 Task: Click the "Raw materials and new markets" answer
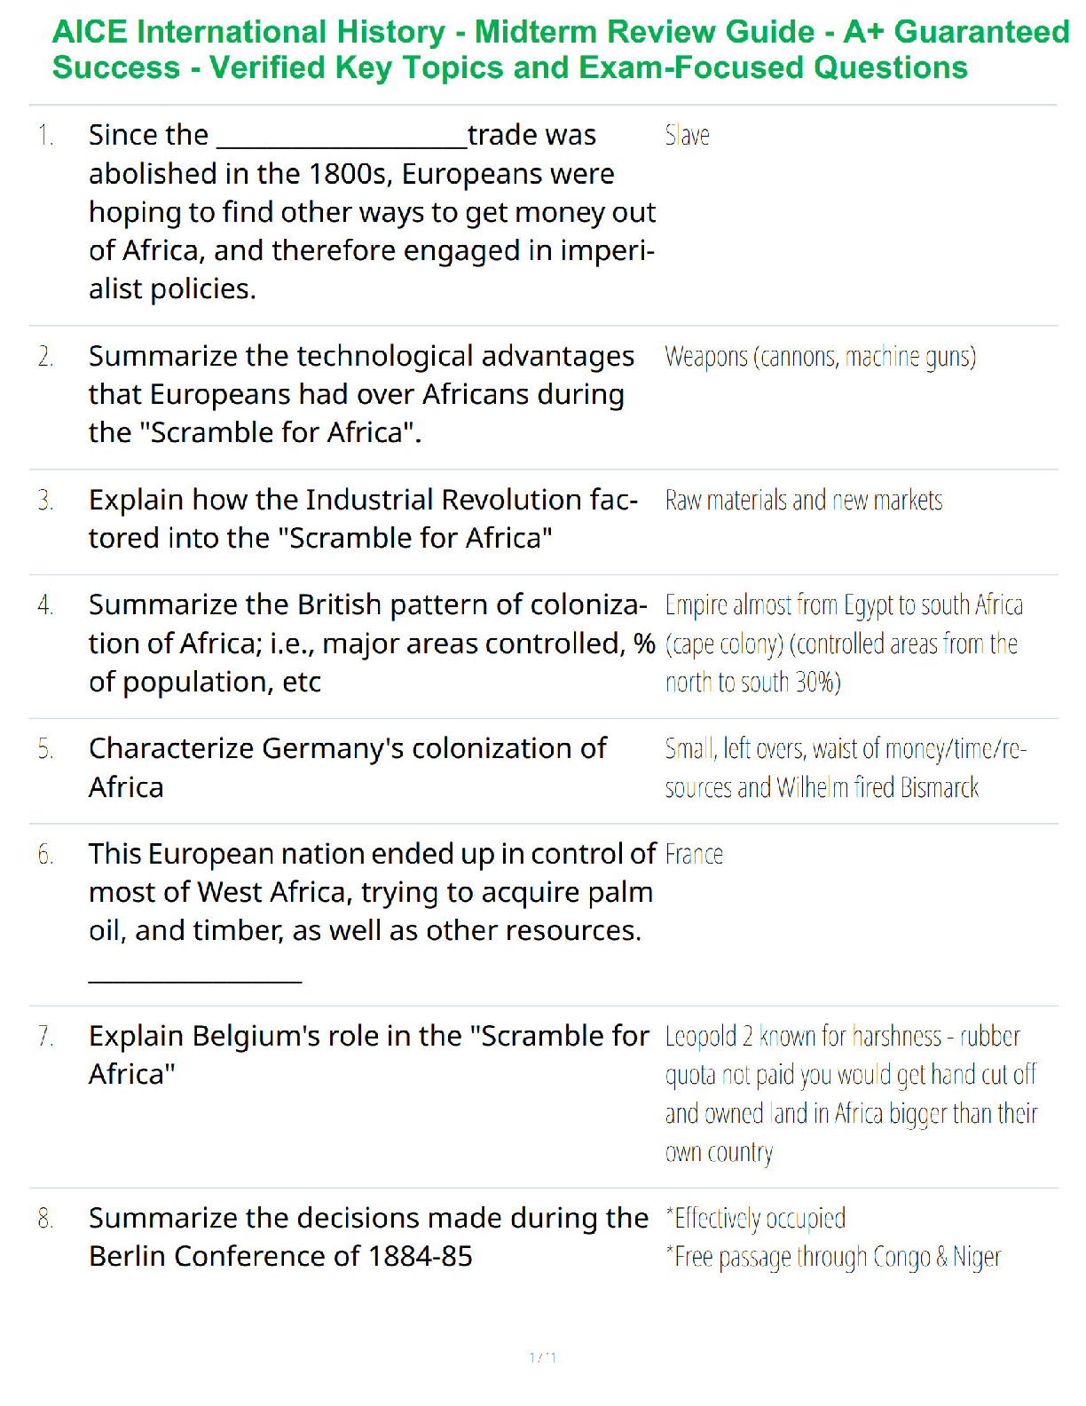(x=803, y=501)
